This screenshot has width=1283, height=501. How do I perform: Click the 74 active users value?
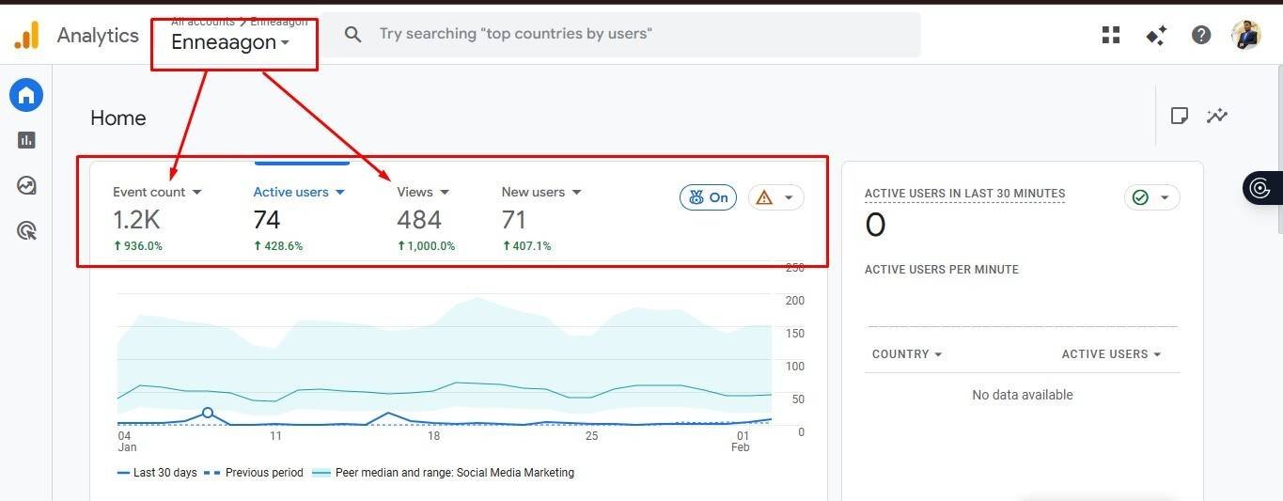click(267, 220)
